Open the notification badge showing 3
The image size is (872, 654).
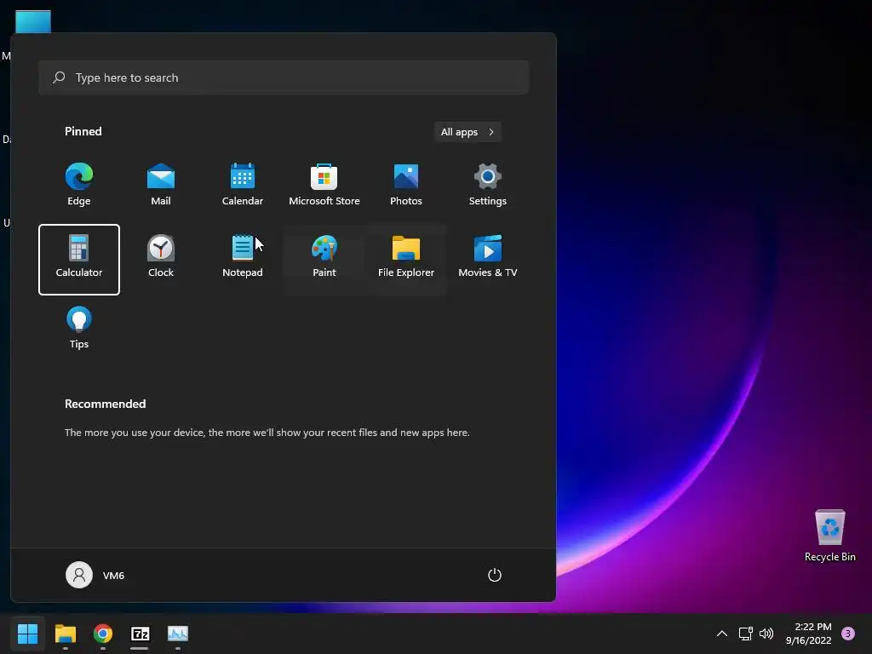pyautogui.click(x=848, y=634)
